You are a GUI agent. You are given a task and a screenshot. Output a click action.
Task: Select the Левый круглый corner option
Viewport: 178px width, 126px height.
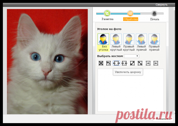116,42
